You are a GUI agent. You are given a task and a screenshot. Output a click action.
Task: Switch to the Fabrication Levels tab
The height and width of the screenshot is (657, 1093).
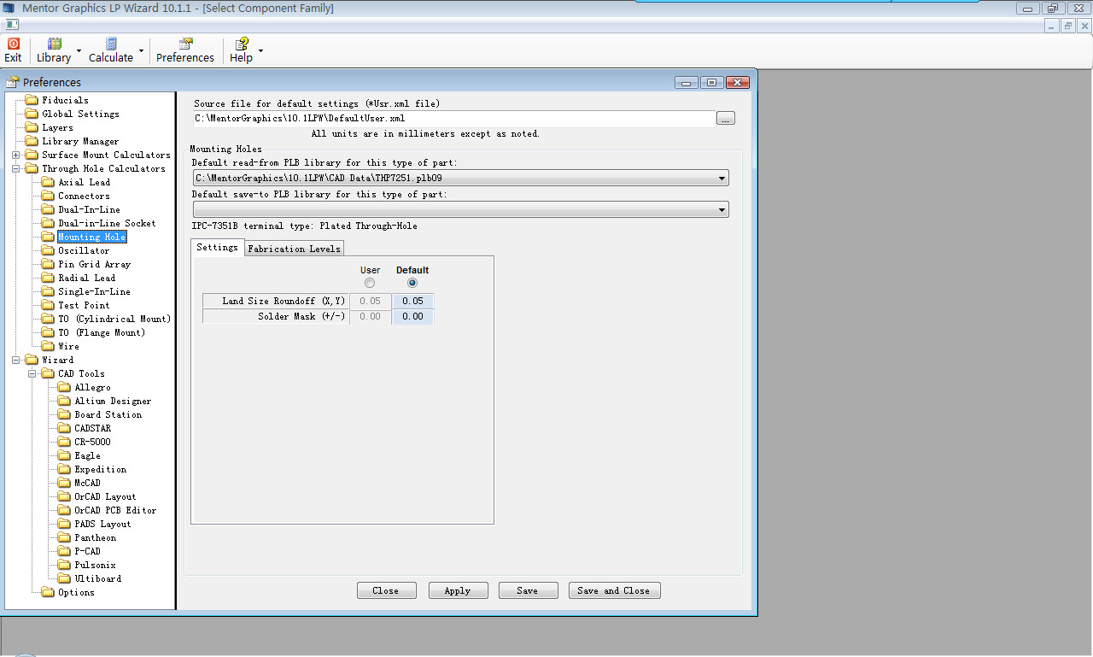295,249
